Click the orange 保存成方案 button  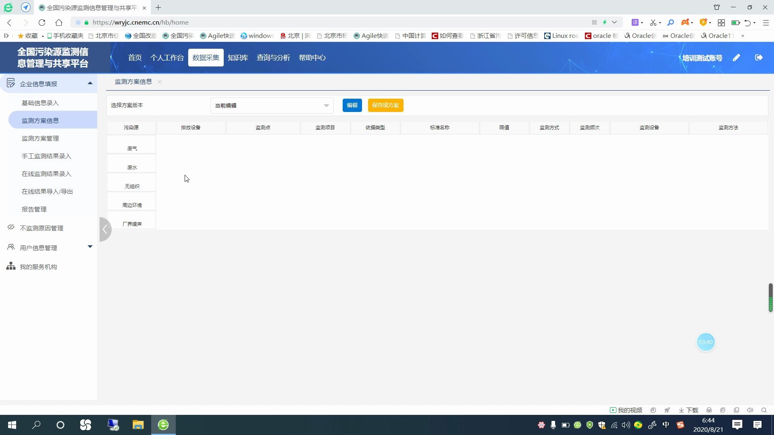coord(385,105)
